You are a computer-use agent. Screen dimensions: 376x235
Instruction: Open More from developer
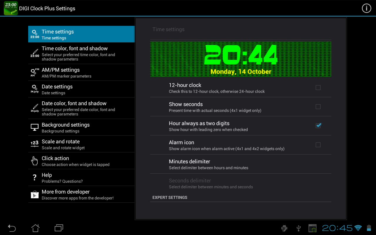click(x=81, y=194)
